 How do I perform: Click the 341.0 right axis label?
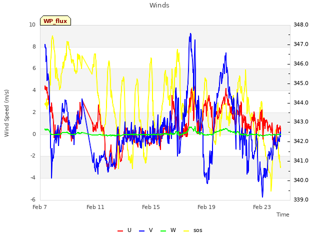(301, 160)
